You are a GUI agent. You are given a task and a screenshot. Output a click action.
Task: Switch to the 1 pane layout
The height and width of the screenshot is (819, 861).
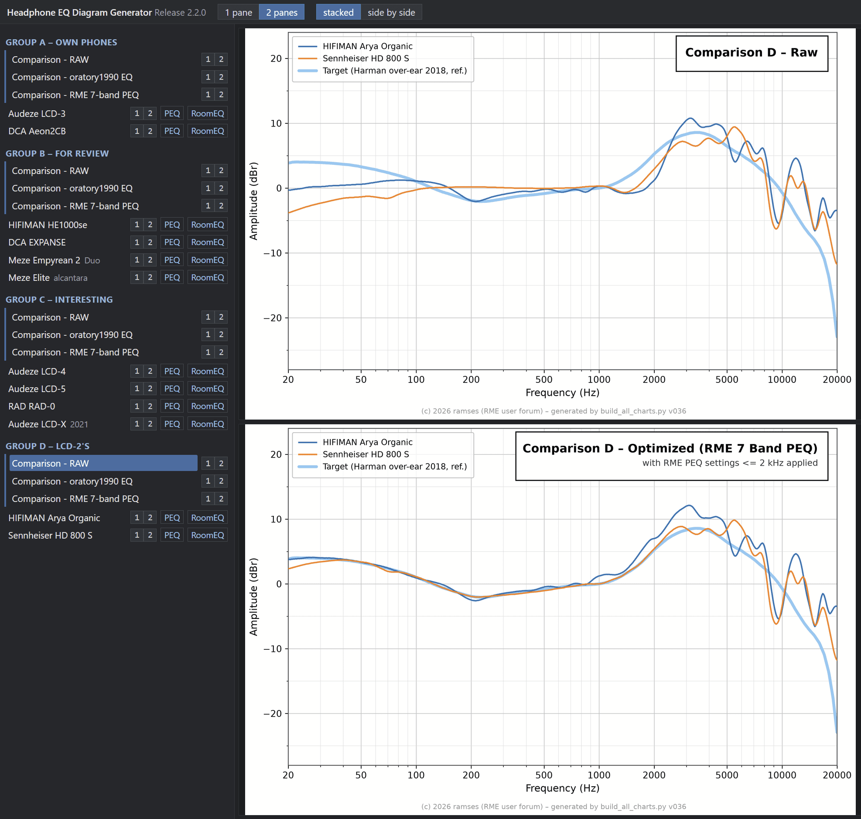point(239,12)
